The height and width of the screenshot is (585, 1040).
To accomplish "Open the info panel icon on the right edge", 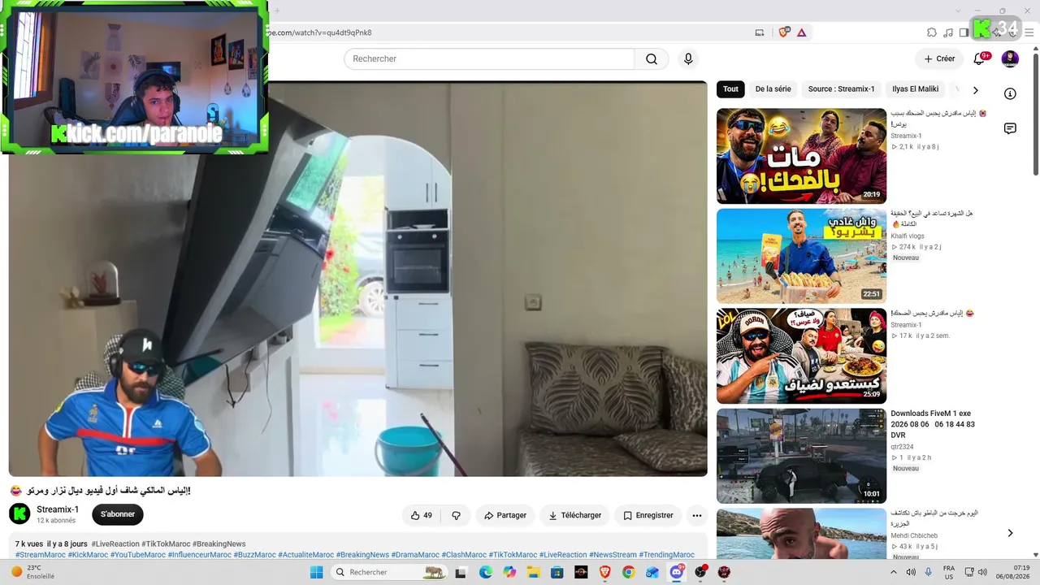I will point(1010,93).
